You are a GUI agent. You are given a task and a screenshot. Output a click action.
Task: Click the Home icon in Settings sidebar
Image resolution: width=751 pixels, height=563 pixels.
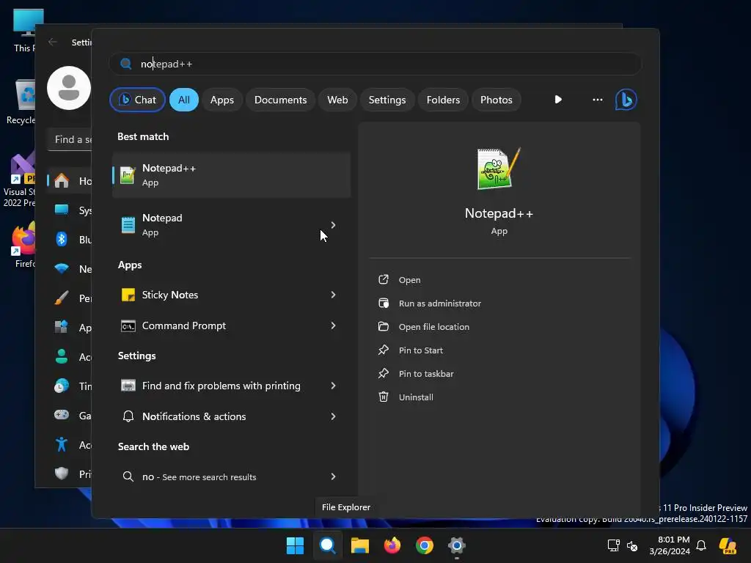[62, 180]
